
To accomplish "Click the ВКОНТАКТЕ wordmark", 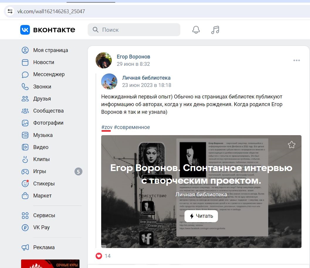I will [x=54, y=30].
